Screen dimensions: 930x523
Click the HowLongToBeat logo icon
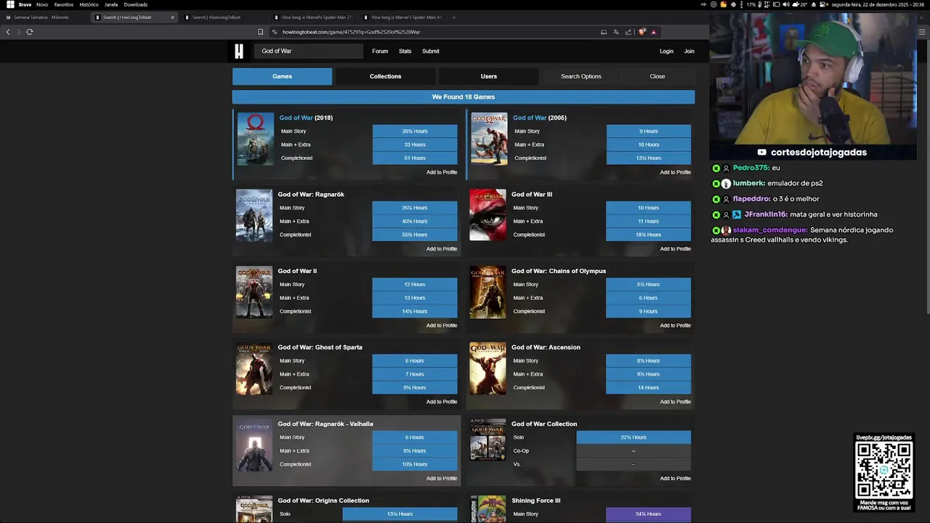238,51
